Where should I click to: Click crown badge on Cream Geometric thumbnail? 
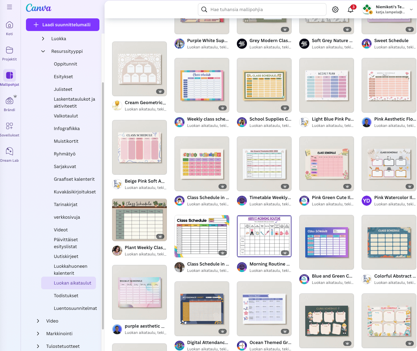pyautogui.click(x=160, y=91)
